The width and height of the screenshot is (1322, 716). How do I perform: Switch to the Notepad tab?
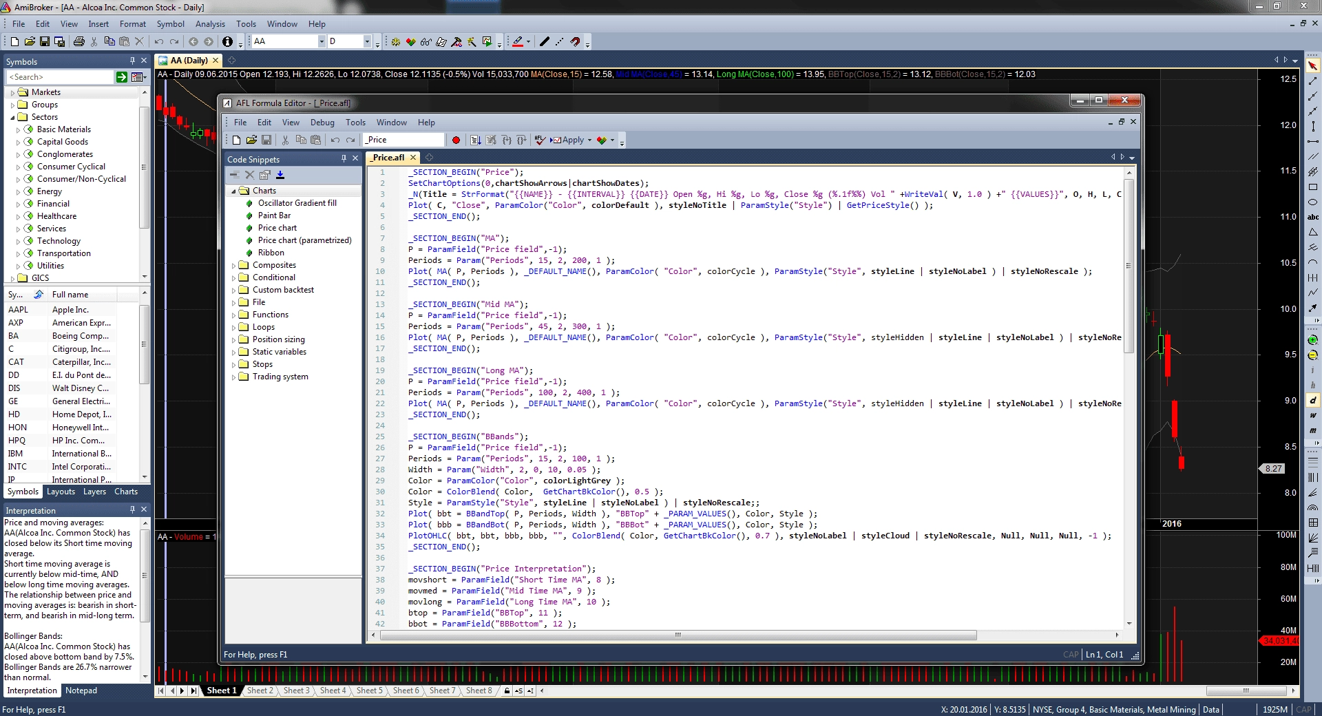pyautogui.click(x=81, y=691)
